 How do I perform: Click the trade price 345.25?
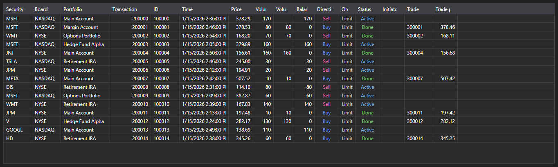click(x=445, y=138)
